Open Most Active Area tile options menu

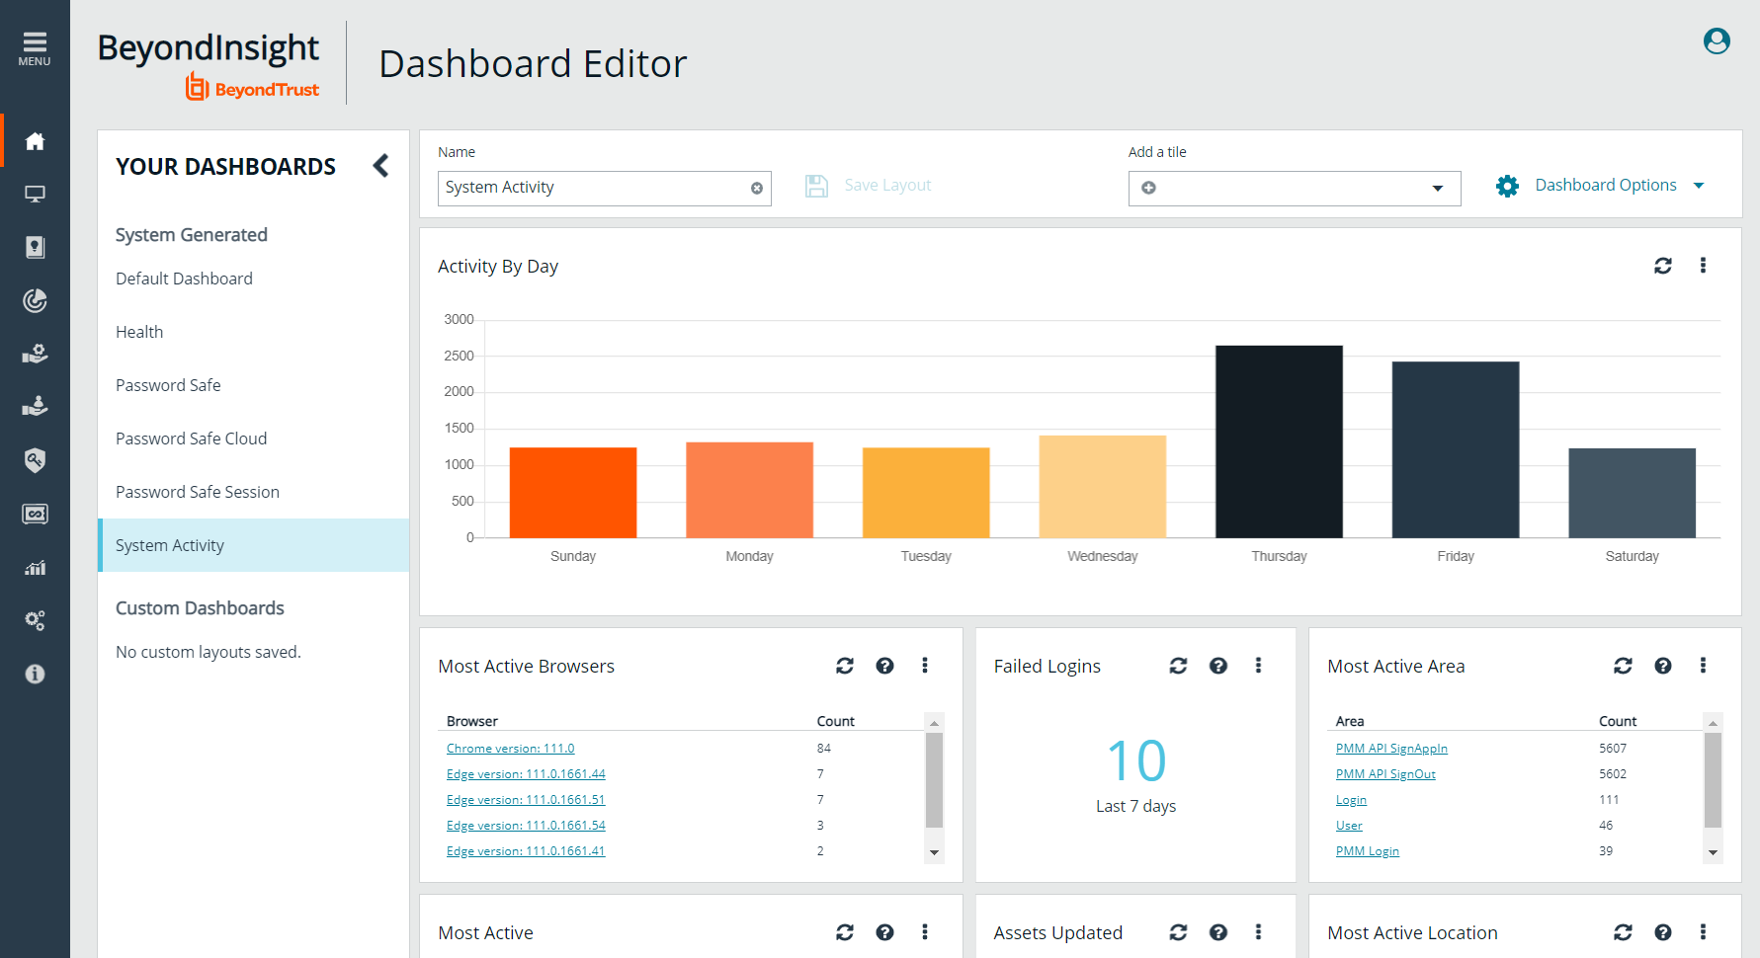1703,666
